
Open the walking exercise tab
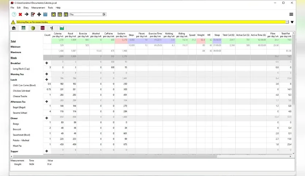[x=52, y=28]
